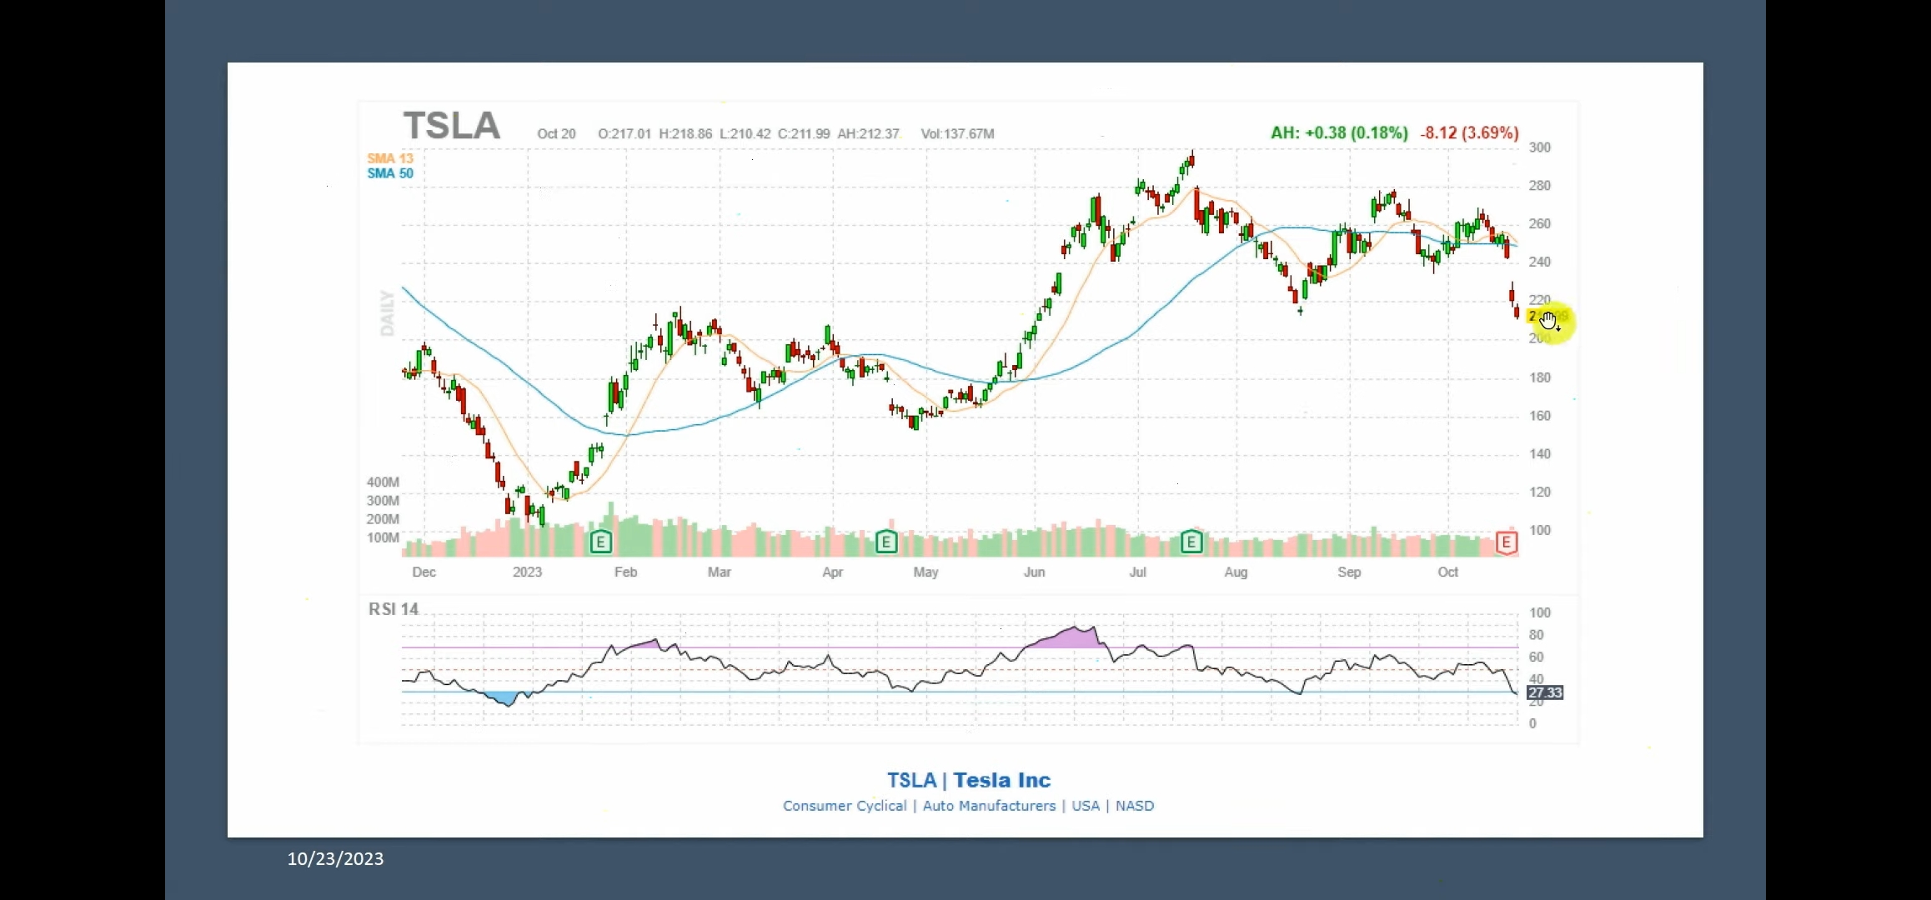Open the Consumer Cyclical sector link
The height and width of the screenshot is (900, 1931).
tap(845, 806)
